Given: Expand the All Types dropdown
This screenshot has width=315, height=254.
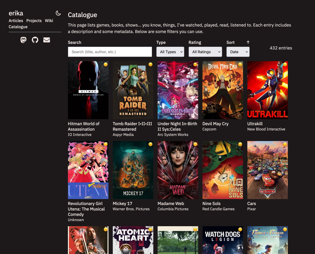Looking at the screenshot, I should tap(170, 52).
